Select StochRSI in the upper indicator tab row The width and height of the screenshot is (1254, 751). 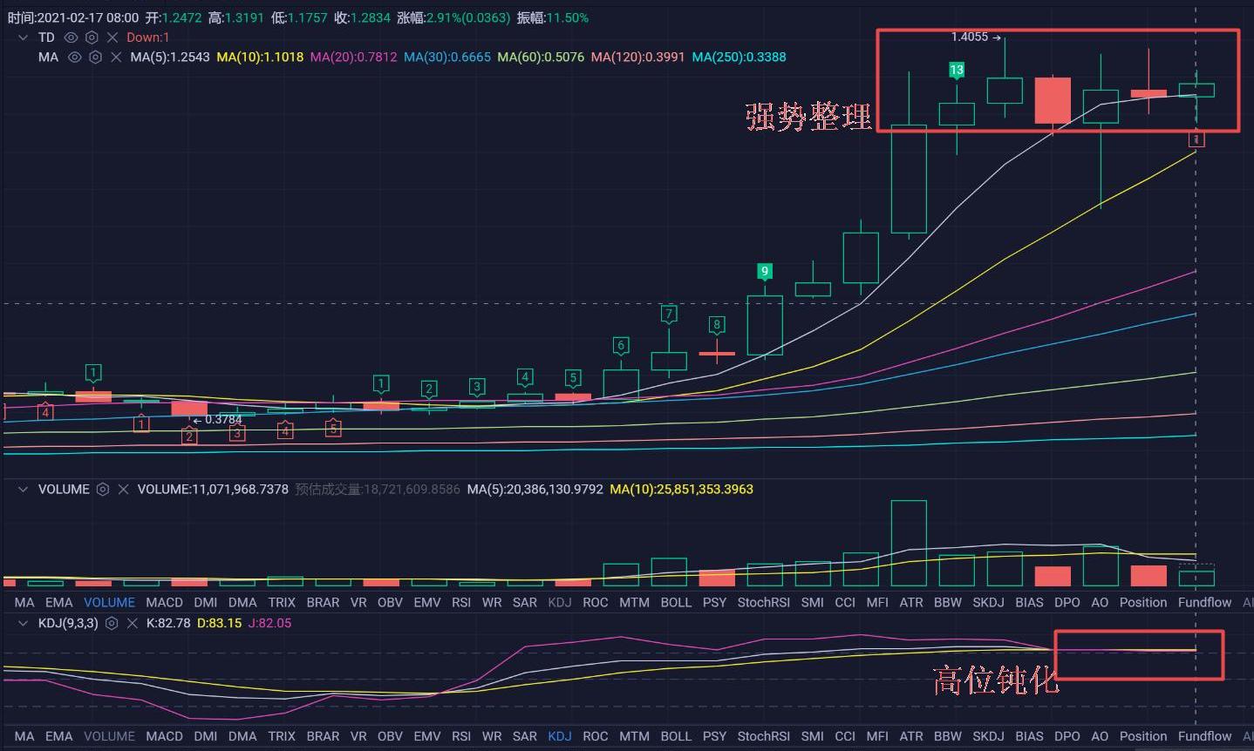pos(764,602)
